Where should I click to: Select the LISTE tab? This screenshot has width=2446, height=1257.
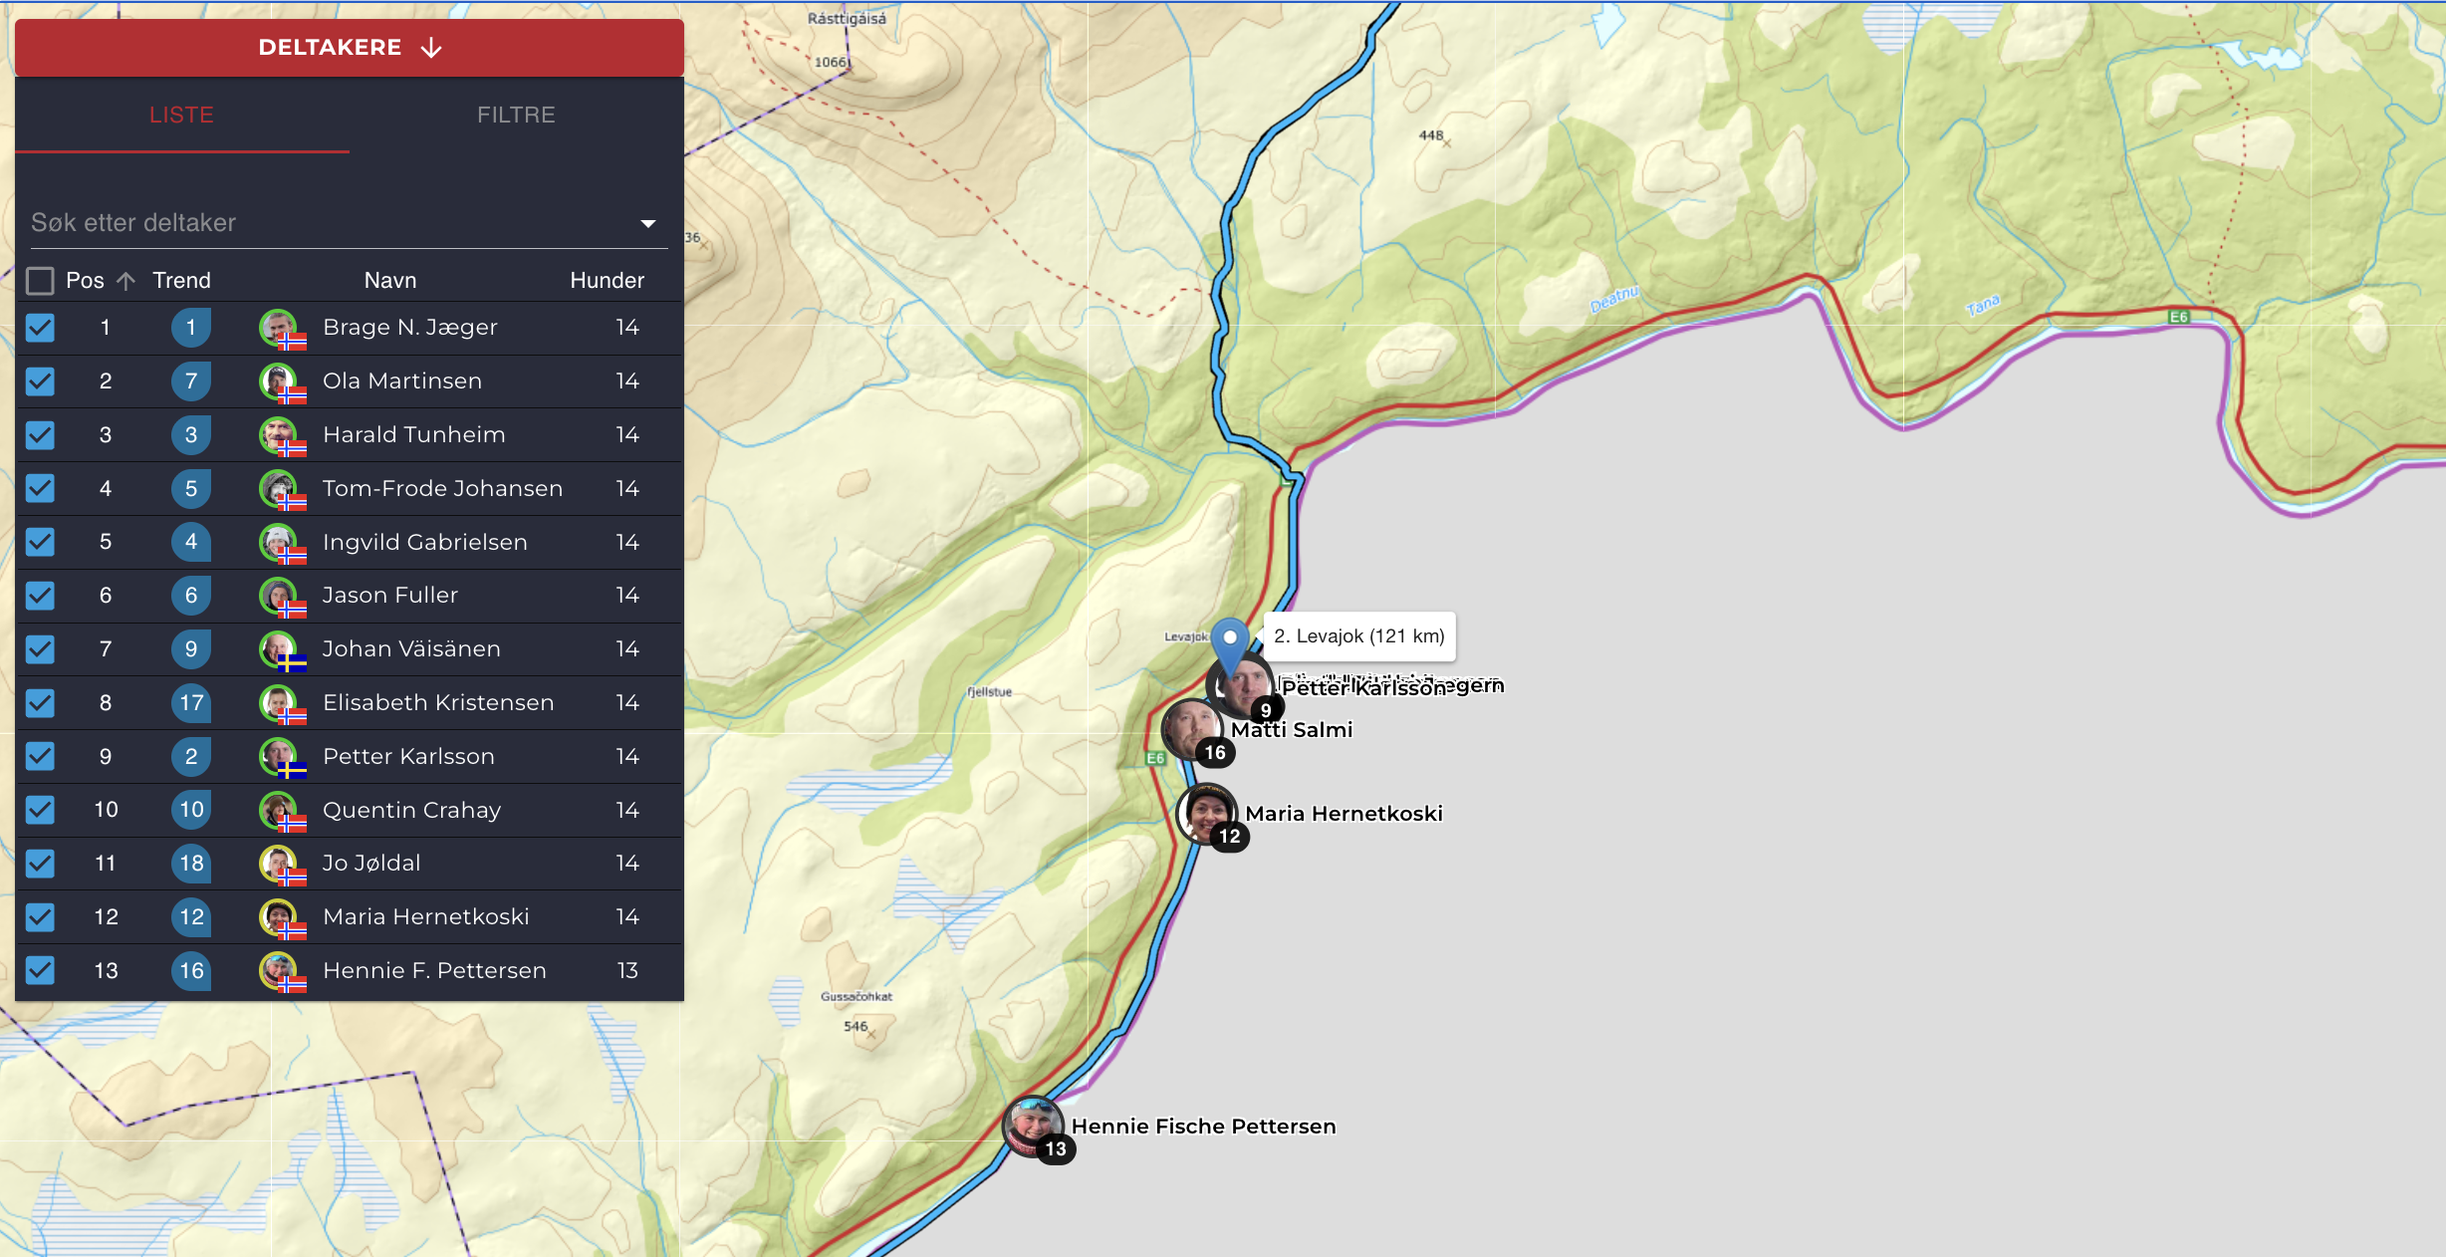[181, 114]
